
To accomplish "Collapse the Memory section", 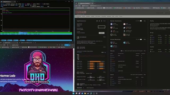I will pos(105,72).
